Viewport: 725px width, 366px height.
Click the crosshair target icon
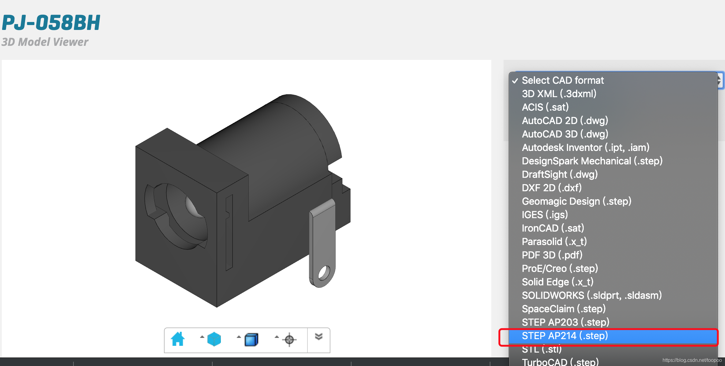[x=289, y=340]
